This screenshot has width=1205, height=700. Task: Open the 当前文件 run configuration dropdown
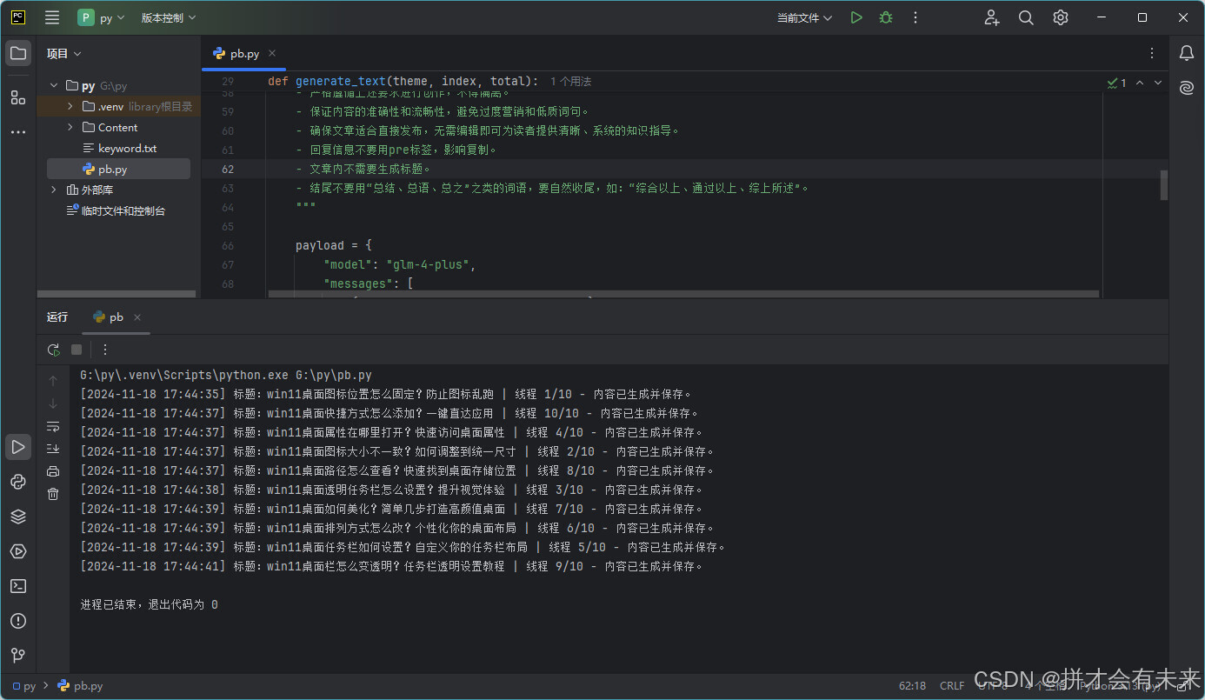[x=804, y=17]
